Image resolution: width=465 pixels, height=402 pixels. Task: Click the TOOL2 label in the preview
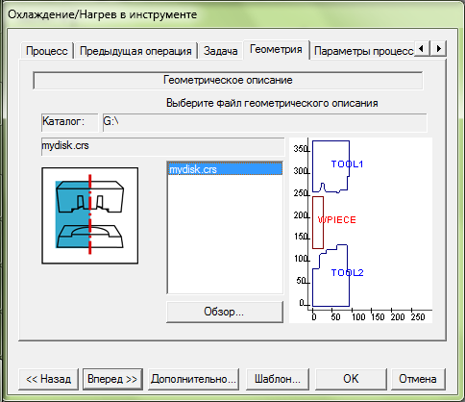click(x=347, y=273)
